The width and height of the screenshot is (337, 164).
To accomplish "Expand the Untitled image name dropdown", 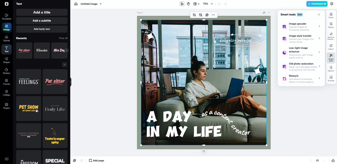I will 101,4.
